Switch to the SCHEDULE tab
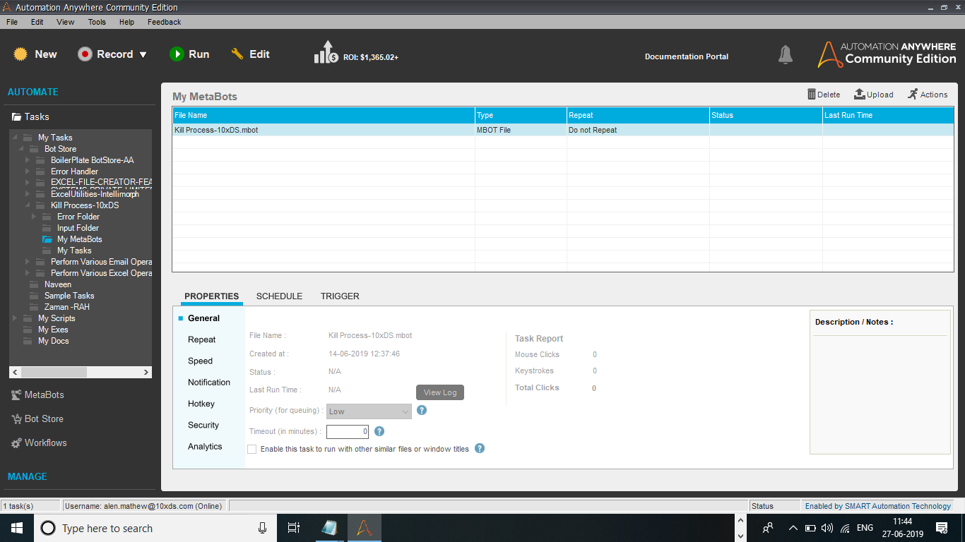Image resolution: width=965 pixels, height=542 pixels. tap(279, 296)
